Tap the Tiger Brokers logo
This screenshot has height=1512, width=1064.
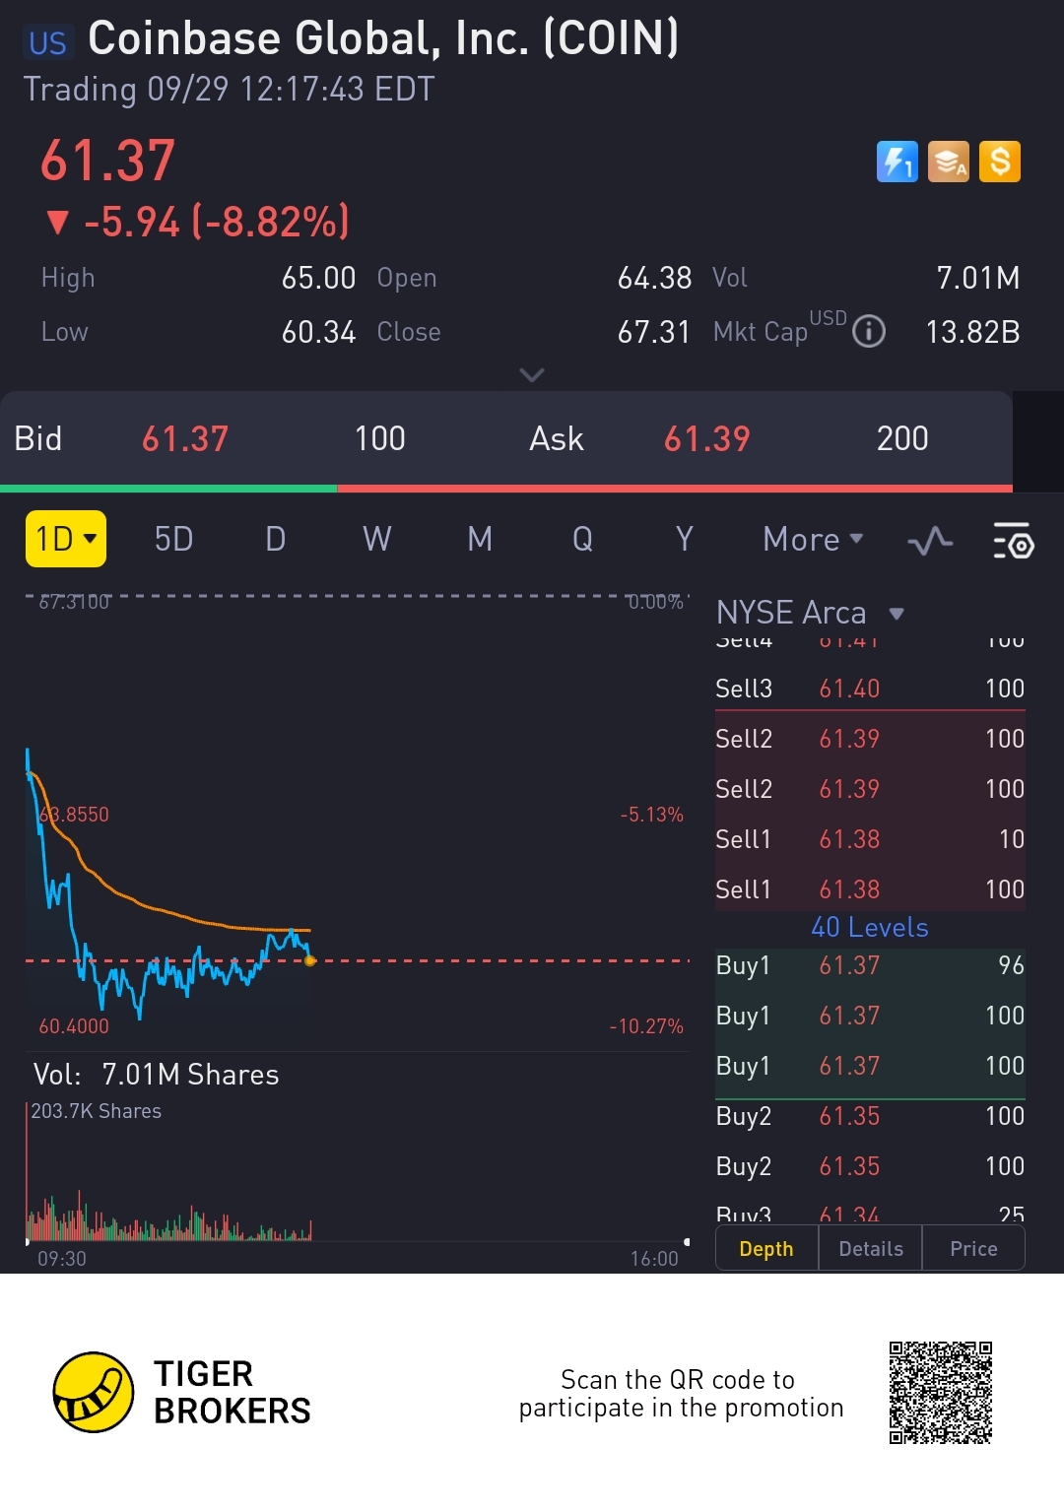pos(182,1392)
